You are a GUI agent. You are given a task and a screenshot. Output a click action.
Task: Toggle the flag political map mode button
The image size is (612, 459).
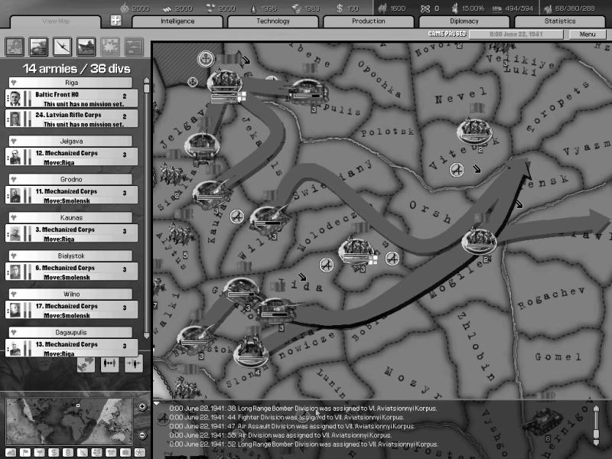pyautogui.click(x=25, y=452)
